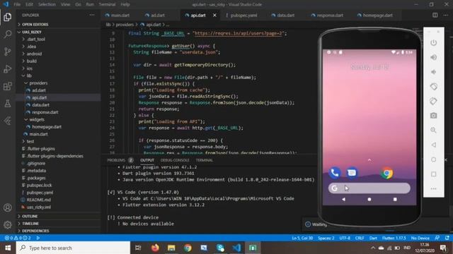Click the UTF-8 encoding status entry

(345, 238)
